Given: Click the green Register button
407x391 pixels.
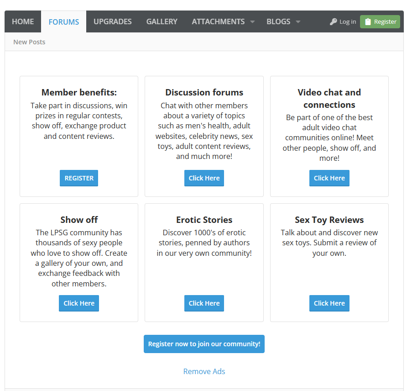Looking at the screenshot, I should click(380, 22).
